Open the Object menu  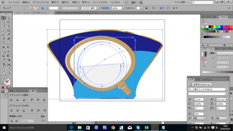40,3
